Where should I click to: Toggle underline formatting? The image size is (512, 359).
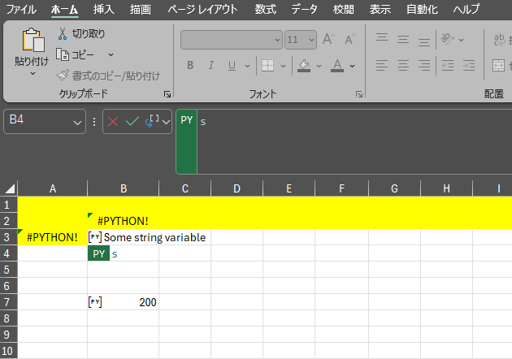[x=232, y=66]
